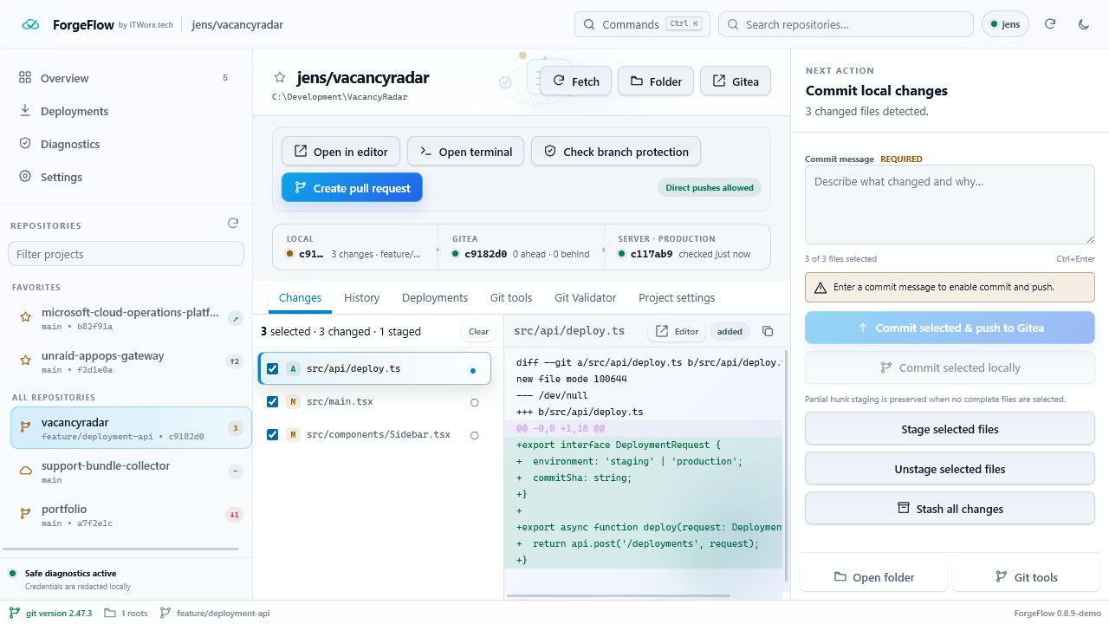Click Open folder at panel bottom

873,577
